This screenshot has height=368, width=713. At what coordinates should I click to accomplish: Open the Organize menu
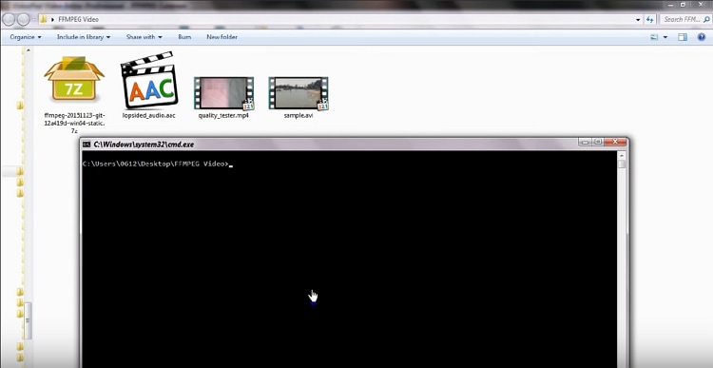(x=26, y=37)
